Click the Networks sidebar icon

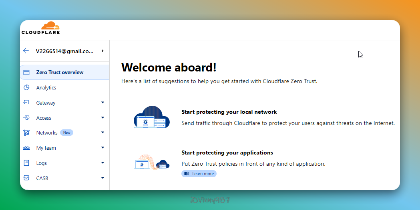(x=26, y=133)
